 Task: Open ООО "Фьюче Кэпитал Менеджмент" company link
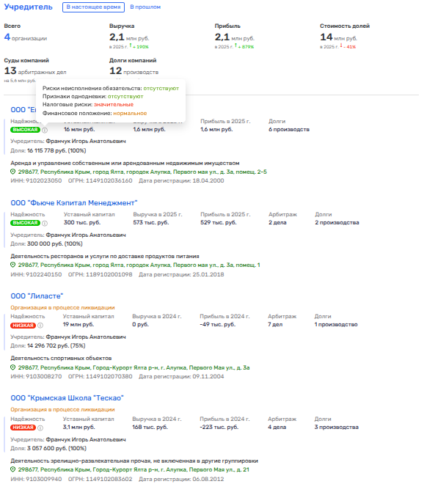tap(74, 203)
